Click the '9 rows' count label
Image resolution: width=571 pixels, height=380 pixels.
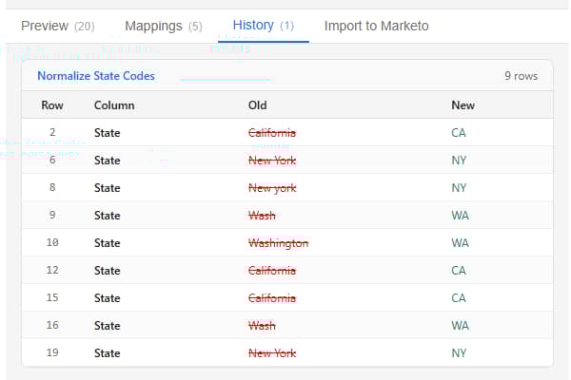[x=521, y=76]
